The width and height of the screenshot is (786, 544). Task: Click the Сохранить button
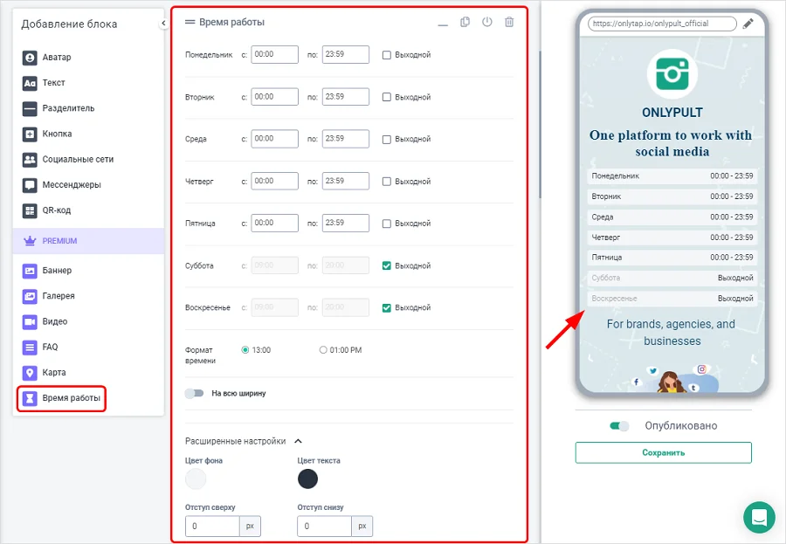pyautogui.click(x=663, y=452)
